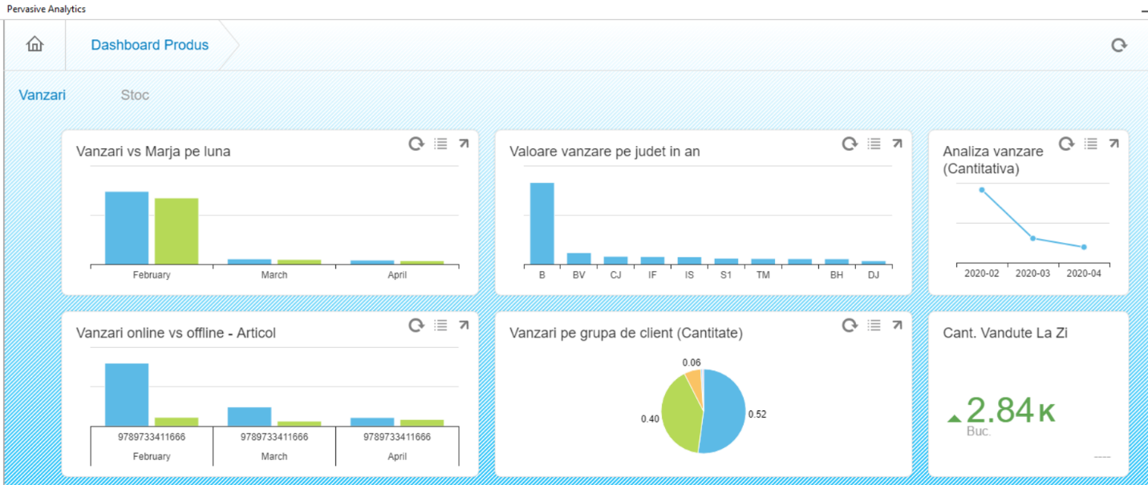Open data list for Vanzari vs Marja pe luna
Image resolution: width=1148 pixels, height=485 pixels.
440,143
